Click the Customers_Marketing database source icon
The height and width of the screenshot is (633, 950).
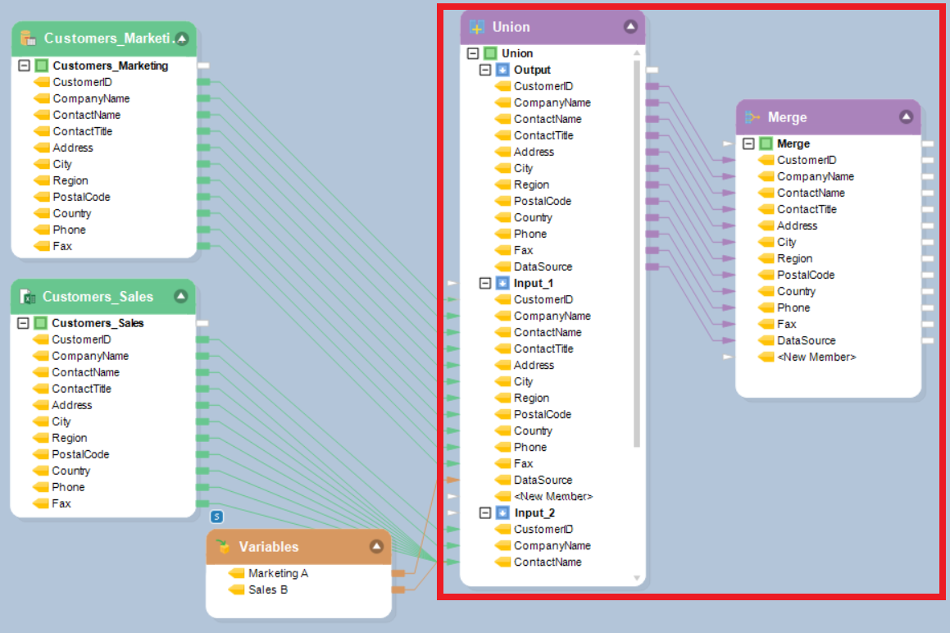click(28, 39)
